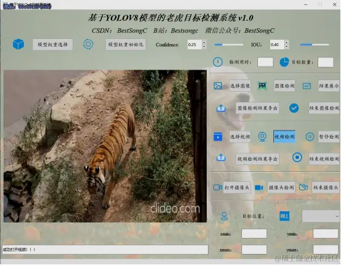The width and height of the screenshot is (341, 265).
Task: Click the xmin field
Action: [x=254, y=234]
